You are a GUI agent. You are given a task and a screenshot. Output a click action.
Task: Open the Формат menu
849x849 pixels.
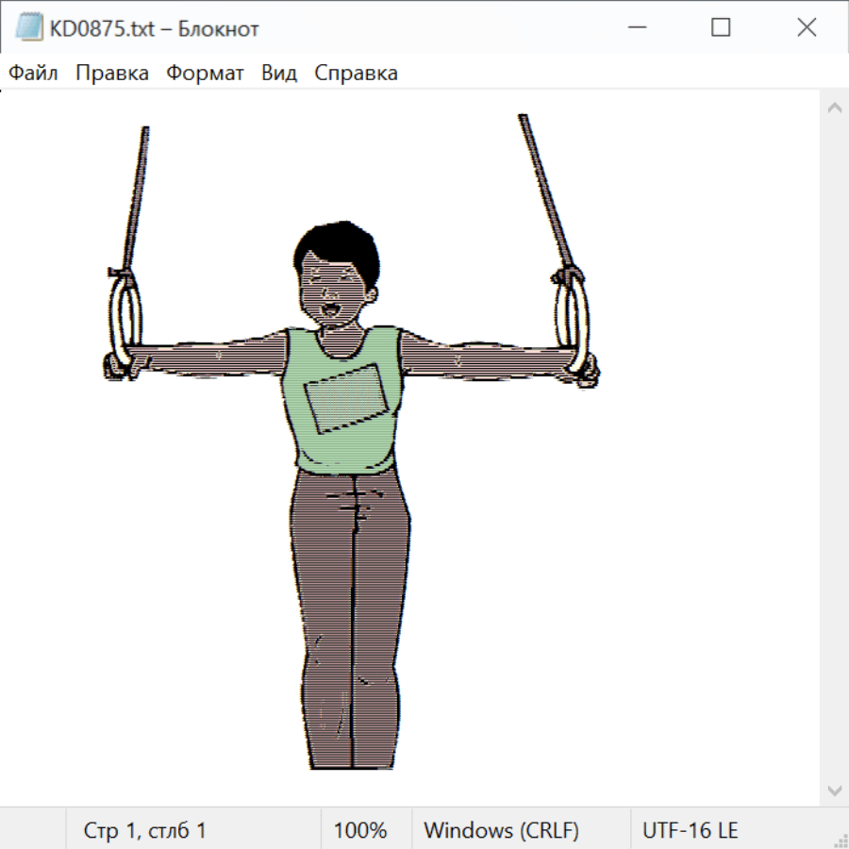(205, 74)
